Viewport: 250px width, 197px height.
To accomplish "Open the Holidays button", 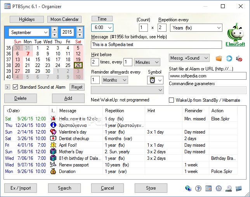I will (x=27, y=19).
